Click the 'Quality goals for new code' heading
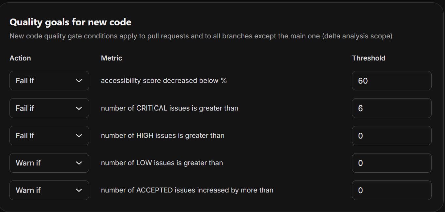The width and height of the screenshot is (445, 212). 70,22
